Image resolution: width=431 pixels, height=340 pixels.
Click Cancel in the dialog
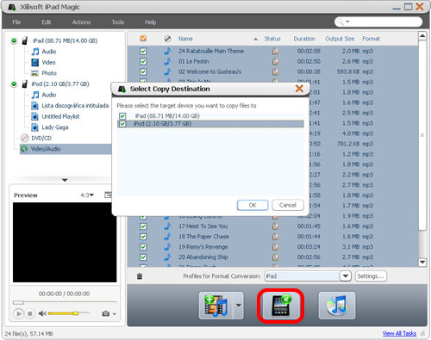pyautogui.click(x=288, y=205)
